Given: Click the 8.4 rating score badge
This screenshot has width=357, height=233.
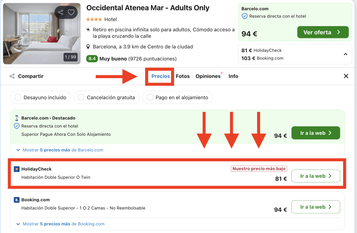Looking at the screenshot, I should 92,59.
